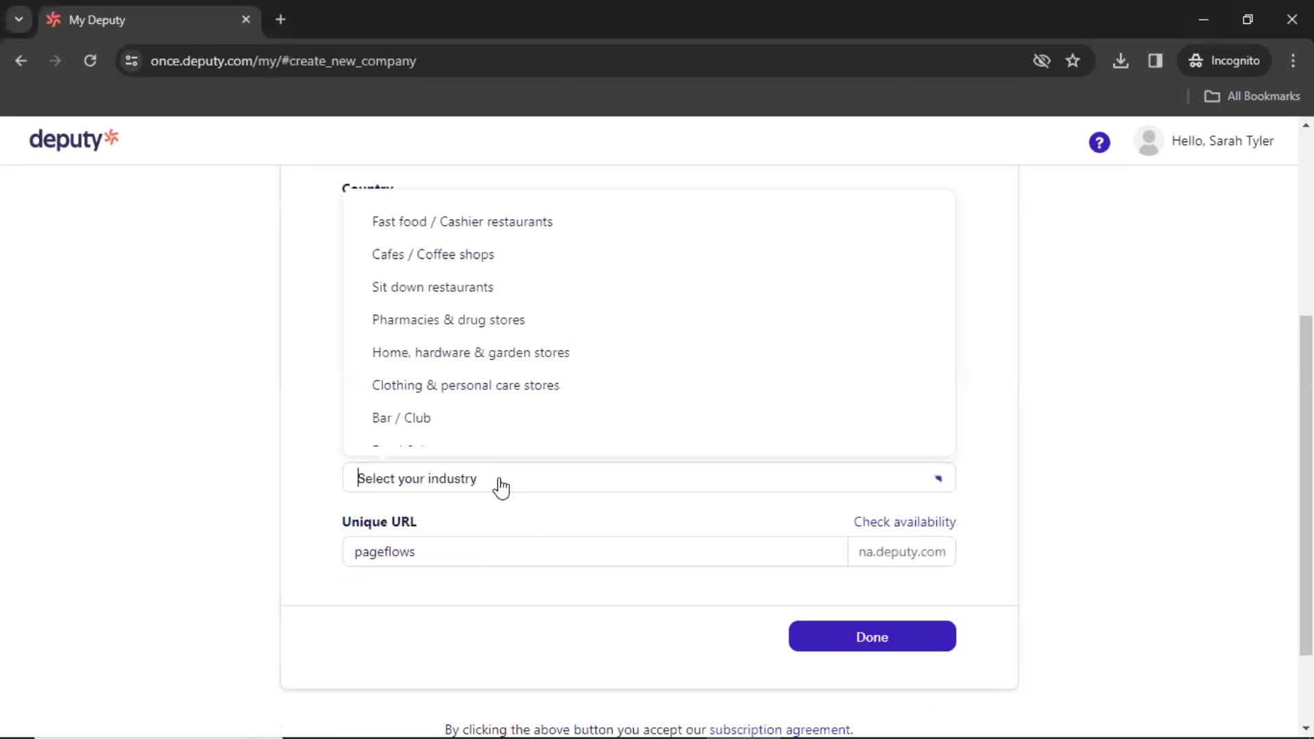Viewport: 1314px width, 739px height.
Task: Click Check availability link
Action: 904,523
